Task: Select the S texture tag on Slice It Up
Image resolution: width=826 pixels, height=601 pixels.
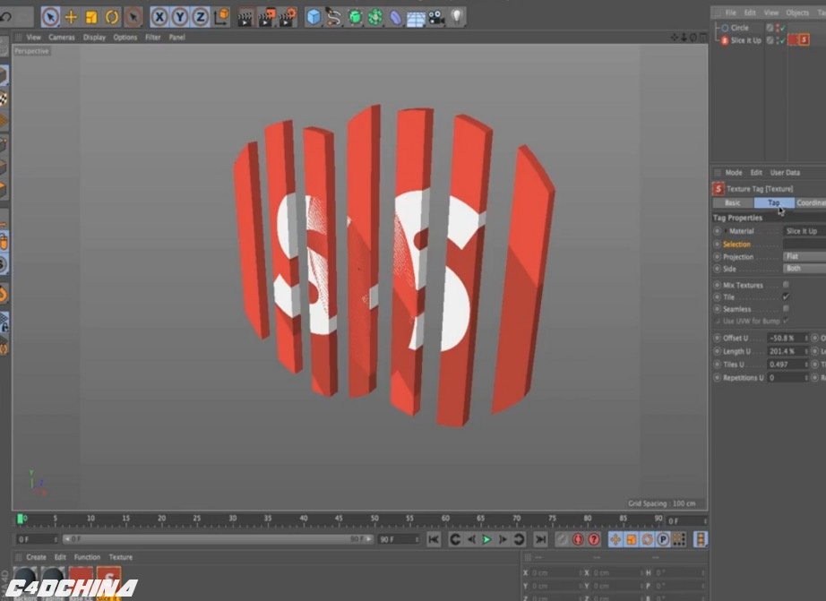Action: [804, 40]
